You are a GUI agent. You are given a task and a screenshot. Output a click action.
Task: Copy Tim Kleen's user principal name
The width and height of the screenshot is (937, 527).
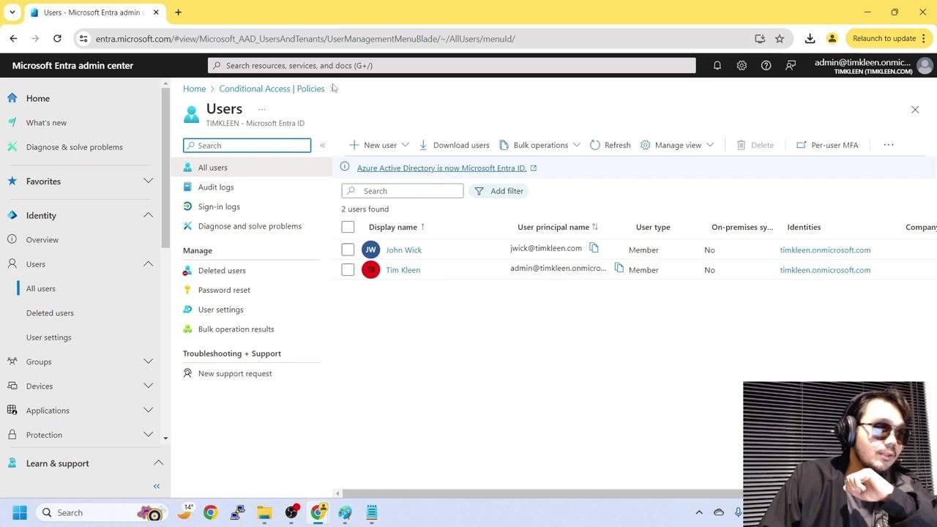619,268
